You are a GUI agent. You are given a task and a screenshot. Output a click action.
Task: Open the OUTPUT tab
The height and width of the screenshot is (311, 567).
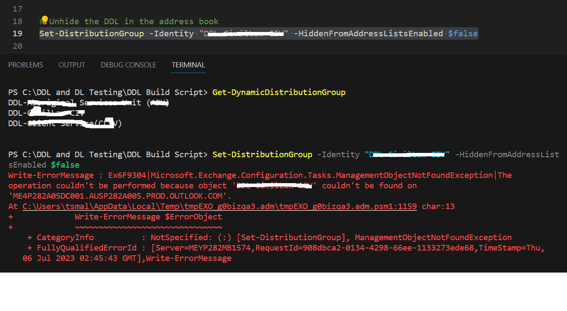coord(71,65)
